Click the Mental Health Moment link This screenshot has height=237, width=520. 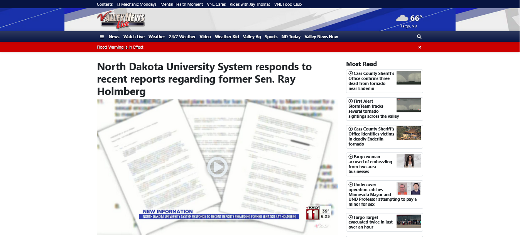click(x=182, y=4)
